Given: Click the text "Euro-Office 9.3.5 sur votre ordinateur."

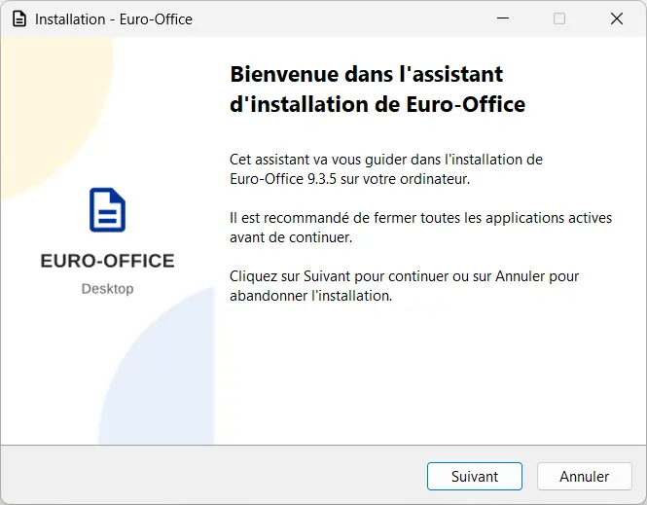Looking at the screenshot, I should [x=350, y=179].
